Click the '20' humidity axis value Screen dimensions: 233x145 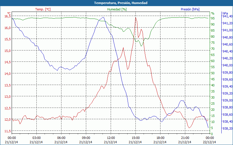click(213, 110)
